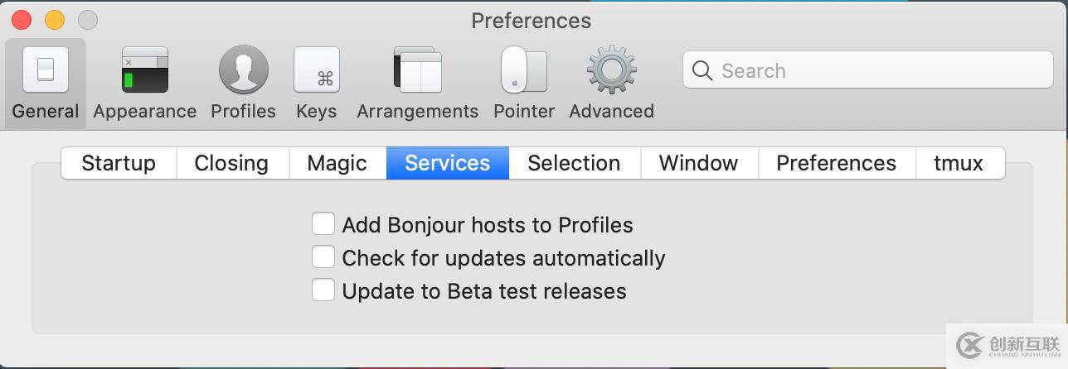Enable Add Bonjour hosts to Profiles

click(x=323, y=224)
